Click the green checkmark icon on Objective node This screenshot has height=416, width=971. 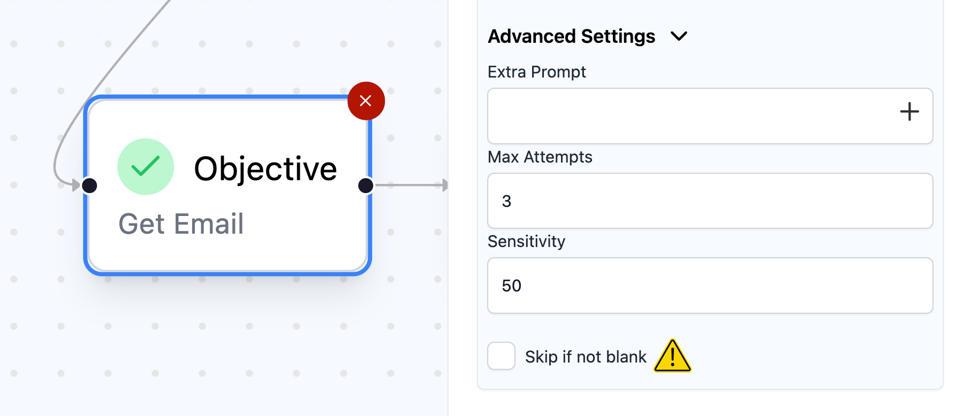(x=146, y=167)
